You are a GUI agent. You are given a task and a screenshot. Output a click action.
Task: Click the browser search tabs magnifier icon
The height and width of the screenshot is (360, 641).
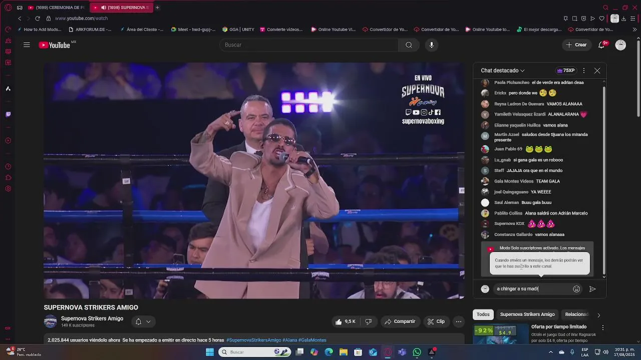(x=605, y=7)
